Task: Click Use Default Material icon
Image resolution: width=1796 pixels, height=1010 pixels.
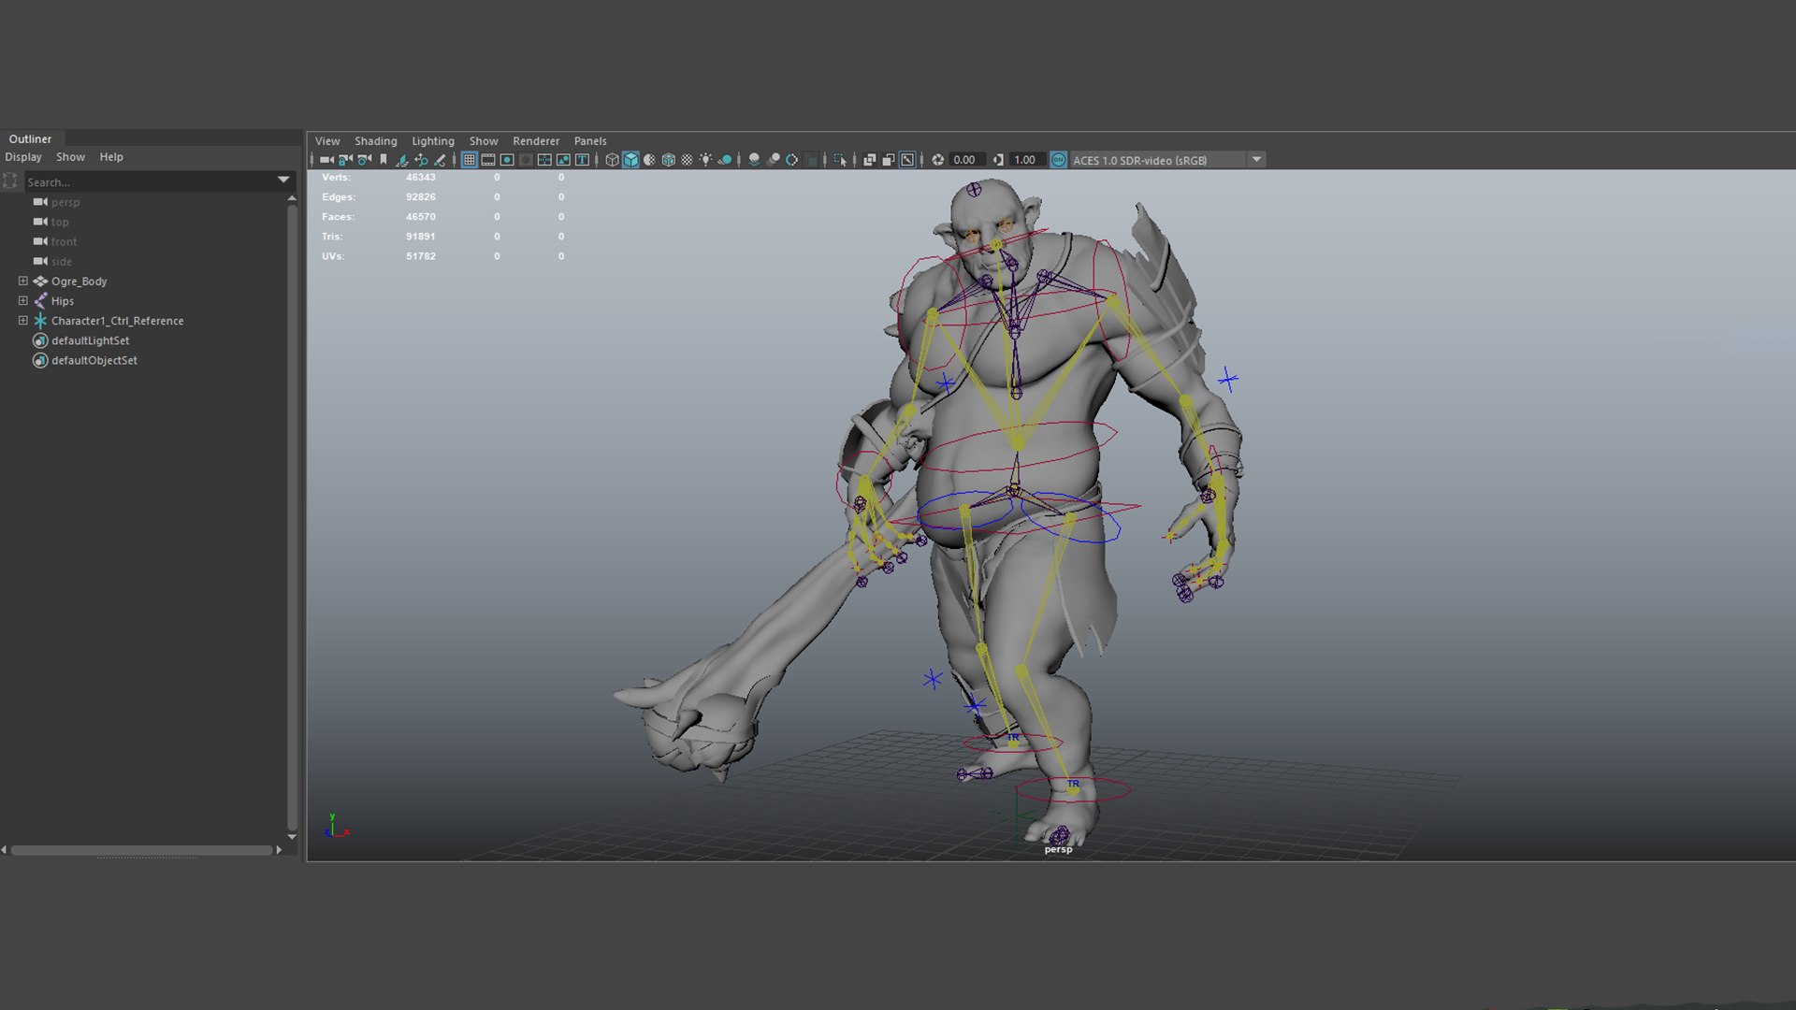Action: coord(649,160)
